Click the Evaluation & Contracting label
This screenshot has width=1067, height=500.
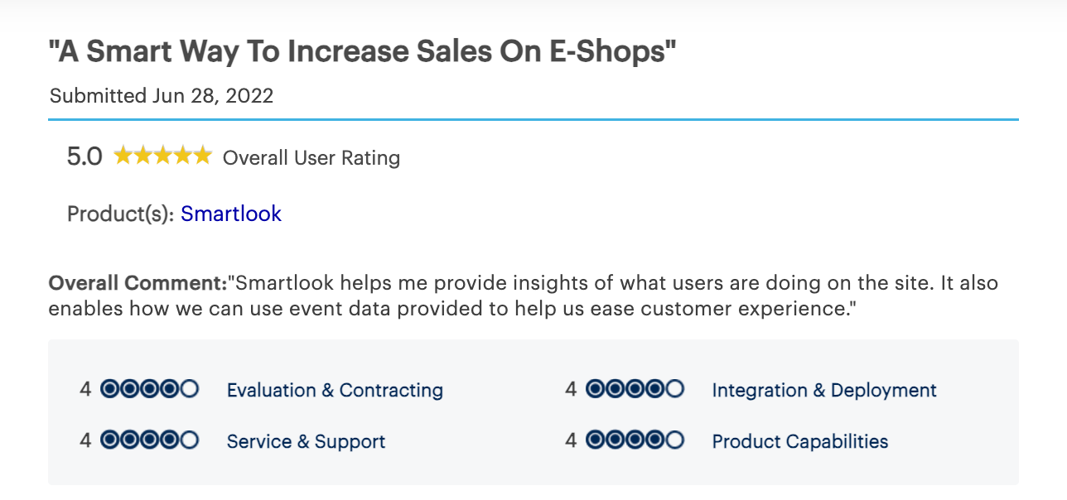click(335, 390)
